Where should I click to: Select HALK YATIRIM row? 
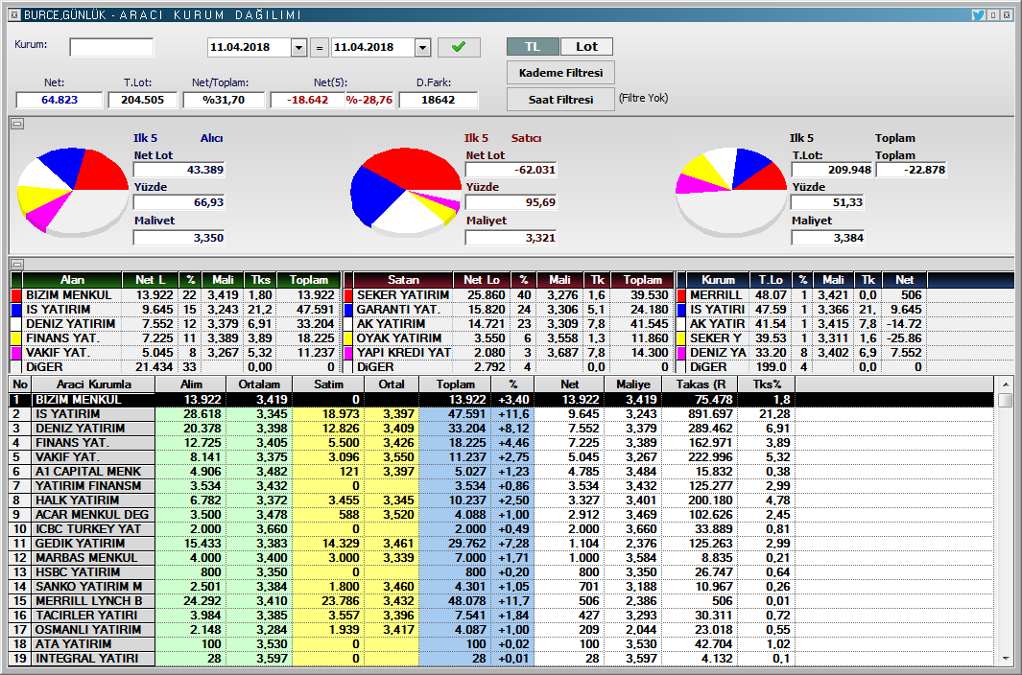pyautogui.click(x=501, y=500)
